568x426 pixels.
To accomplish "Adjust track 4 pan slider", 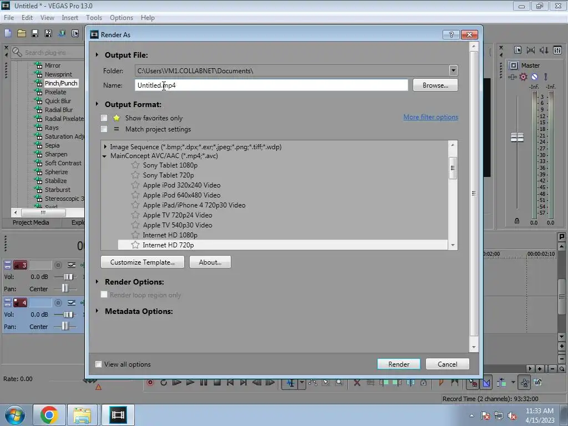I will tap(65, 326).
